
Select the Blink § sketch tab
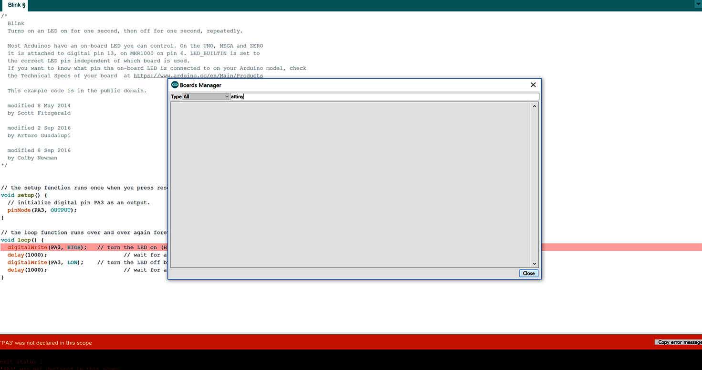pos(16,5)
